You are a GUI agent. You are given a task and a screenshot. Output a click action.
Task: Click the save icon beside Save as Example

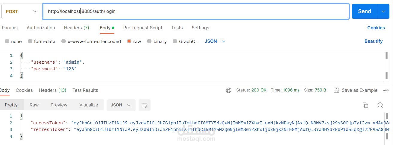coord(336,90)
